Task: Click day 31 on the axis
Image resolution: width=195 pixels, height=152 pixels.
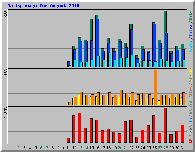Action: 183,148
